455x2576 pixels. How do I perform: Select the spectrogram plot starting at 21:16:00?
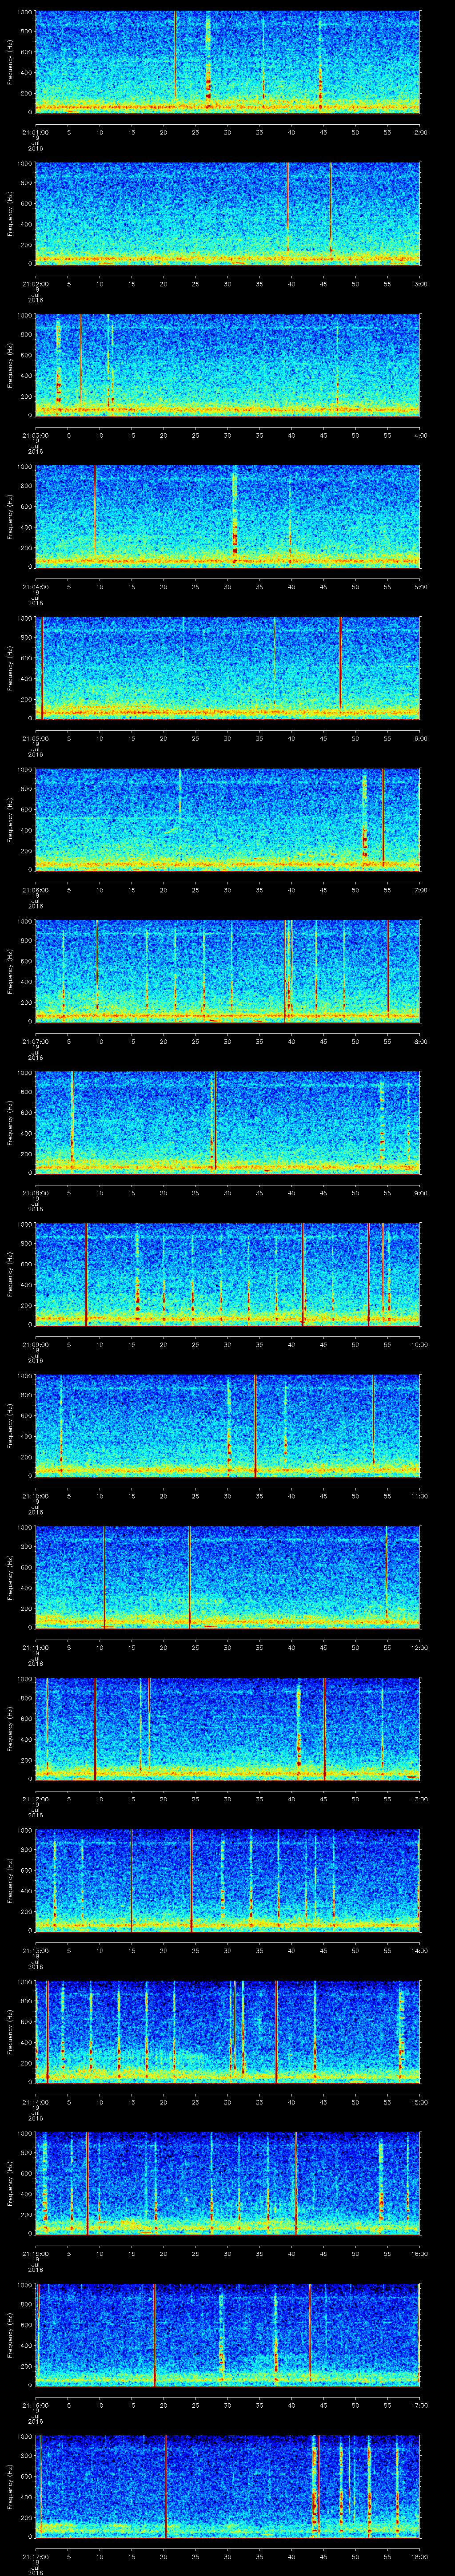coord(227,2334)
